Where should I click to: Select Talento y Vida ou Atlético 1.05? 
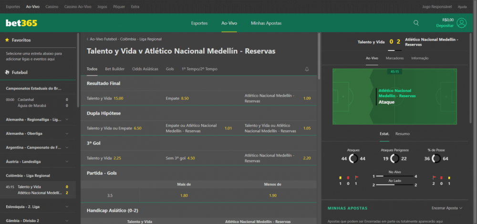278,128
